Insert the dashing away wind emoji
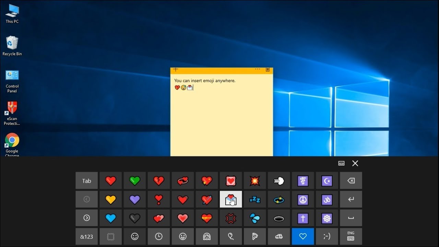Viewport: 439px width, 247px height. point(278,181)
